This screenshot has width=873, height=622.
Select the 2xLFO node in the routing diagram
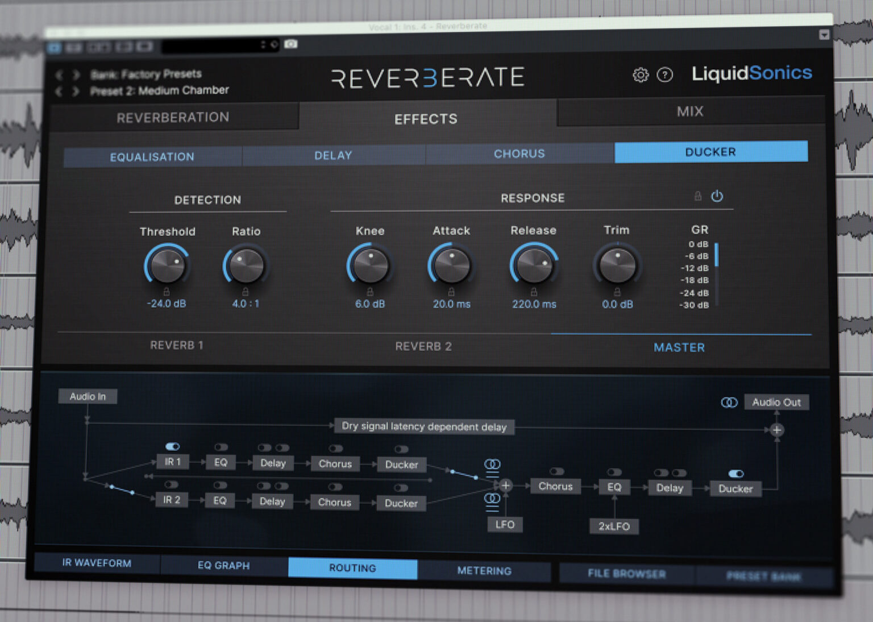click(614, 526)
